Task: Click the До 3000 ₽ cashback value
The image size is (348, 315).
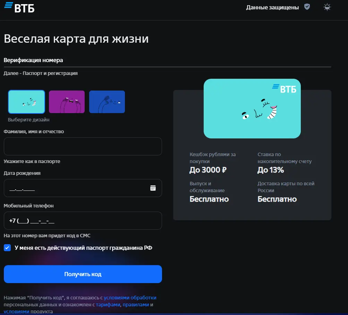Action: click(208, 170)
